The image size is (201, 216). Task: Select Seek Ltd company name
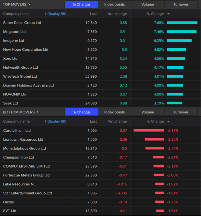coord(11,103)
